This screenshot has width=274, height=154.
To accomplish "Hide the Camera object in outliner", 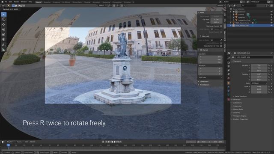I will tap(271, 15).
